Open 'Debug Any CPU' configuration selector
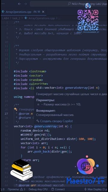The image size is (108, 192). tap(38, 189)
